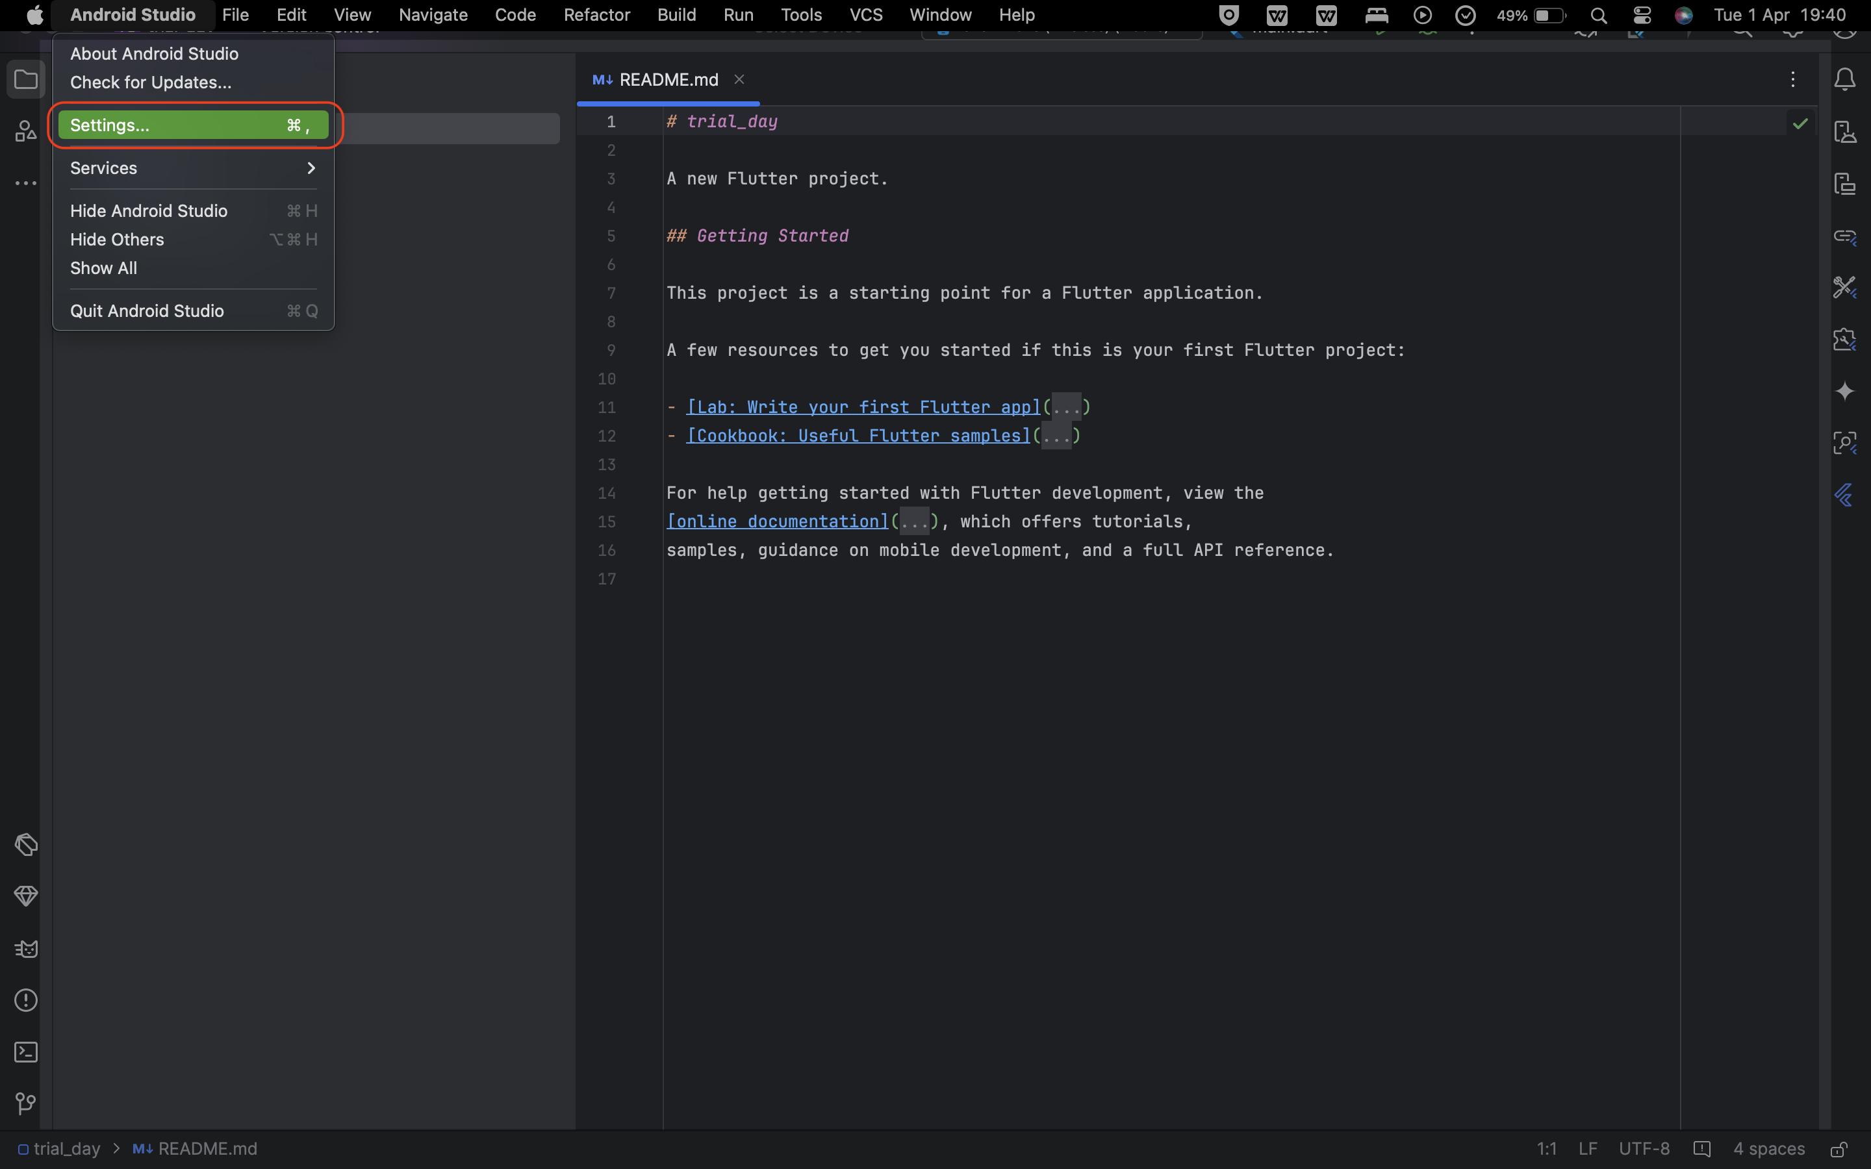
Task: Open the LF line separator selector
Action: pos(1587,1149)
